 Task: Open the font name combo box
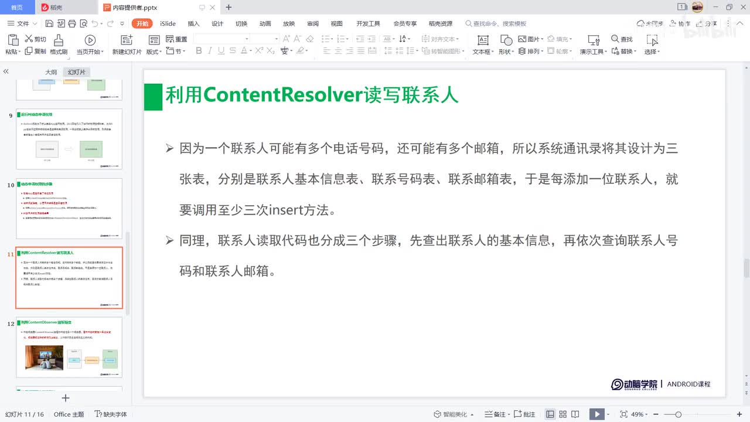pyautogui.click(x=223, y=39)
